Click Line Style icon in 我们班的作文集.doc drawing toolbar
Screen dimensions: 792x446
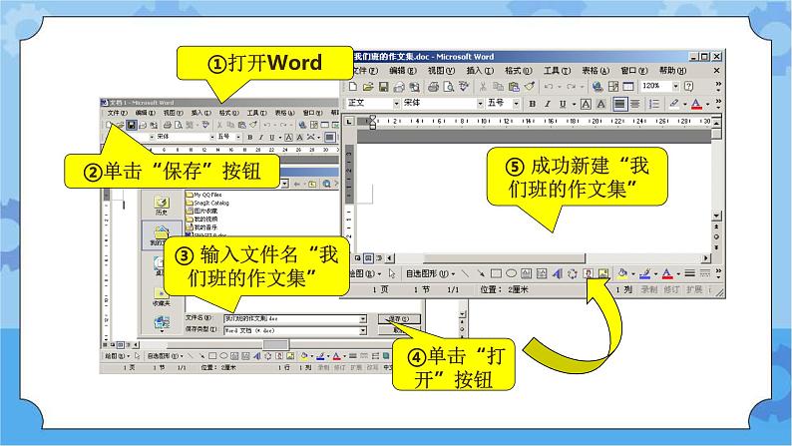[x=689, y=273]
